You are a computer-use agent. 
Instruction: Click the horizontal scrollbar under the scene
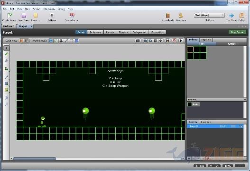click(97, 159)
